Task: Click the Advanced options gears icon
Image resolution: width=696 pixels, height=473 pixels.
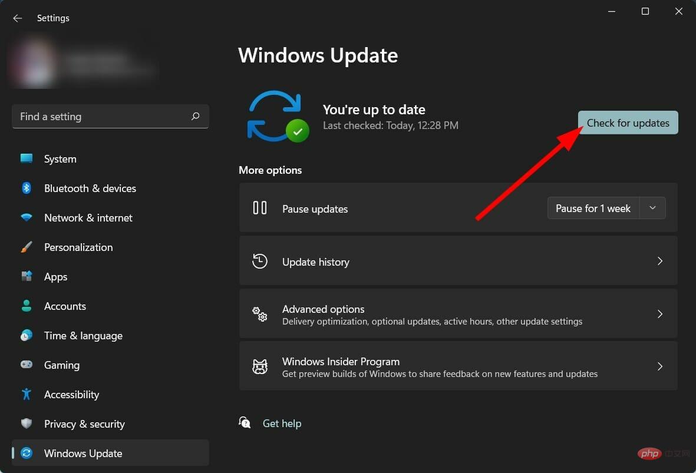Action: pos(259,314)
